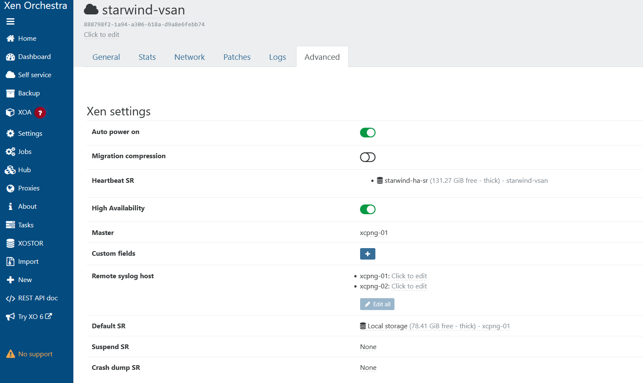Set the Crash dump SR value None
643x383 pixels.
click(368, 368)
